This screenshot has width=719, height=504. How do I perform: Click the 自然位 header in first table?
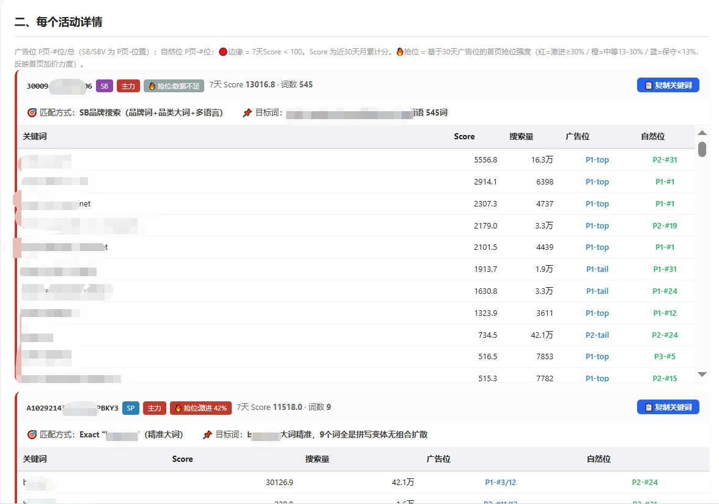pos(652,137)
